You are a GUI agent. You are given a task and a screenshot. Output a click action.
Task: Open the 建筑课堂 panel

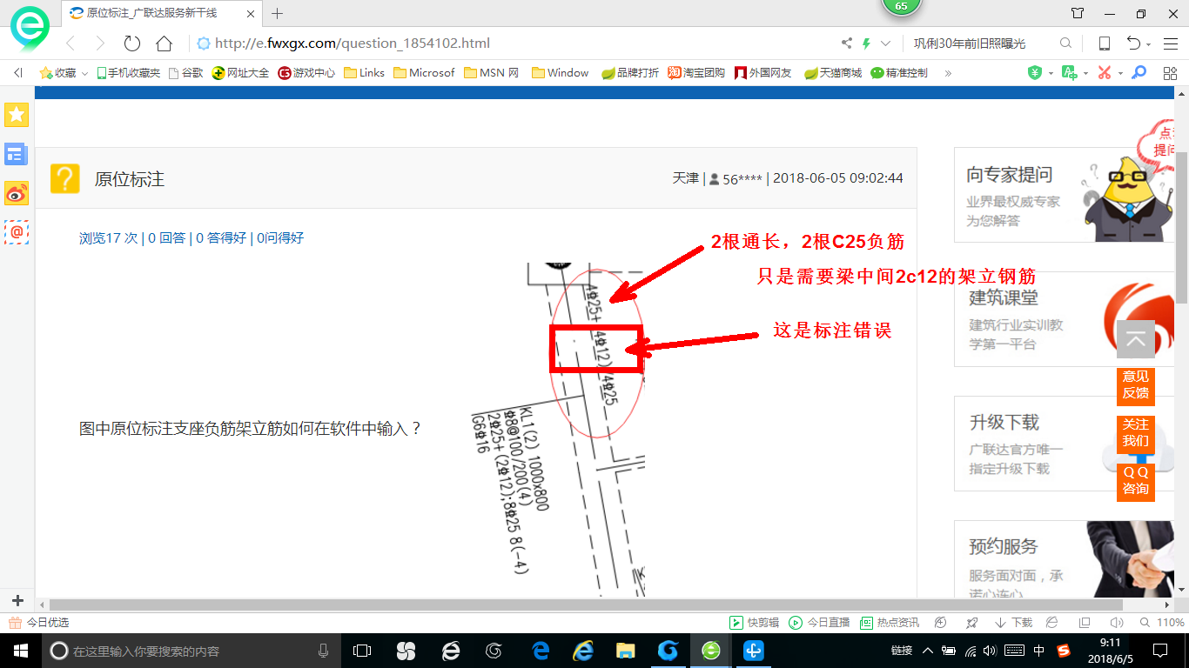(1064, 319)
